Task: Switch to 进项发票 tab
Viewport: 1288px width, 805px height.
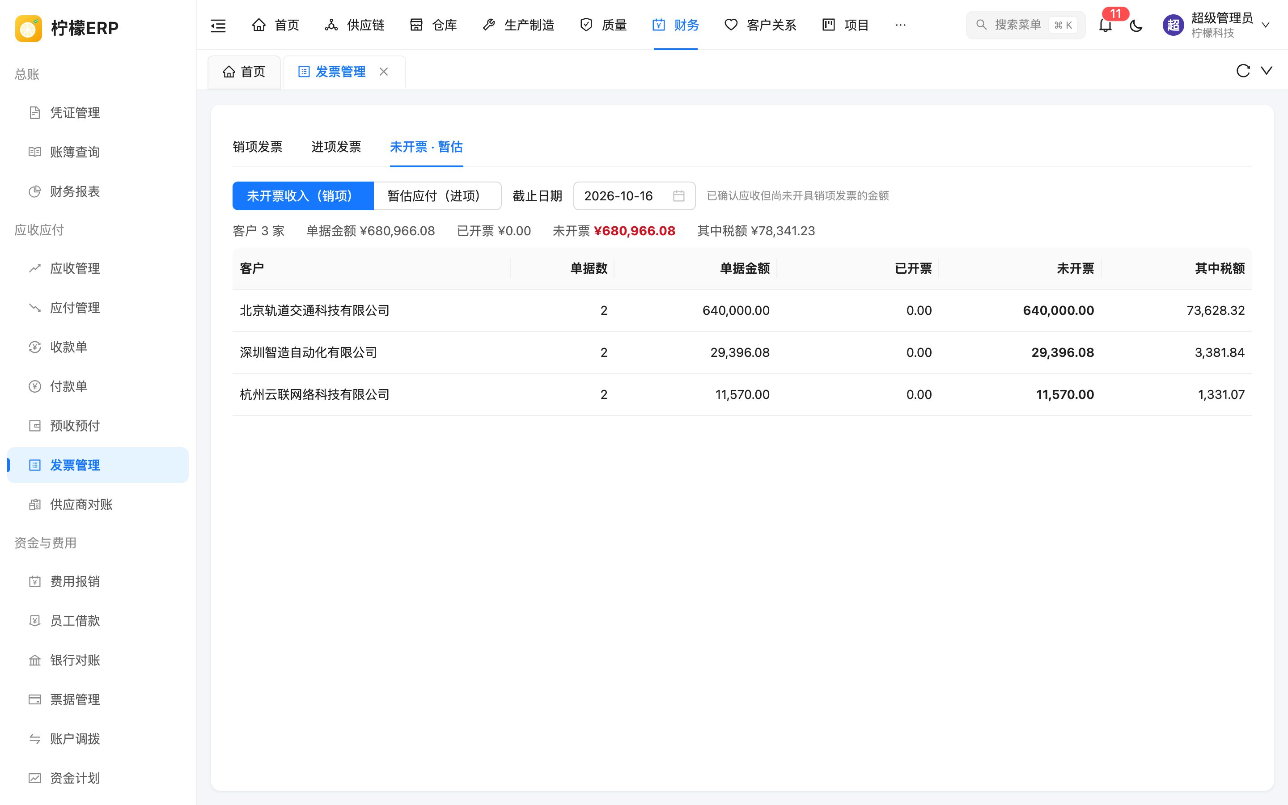Action: [336, 147]
